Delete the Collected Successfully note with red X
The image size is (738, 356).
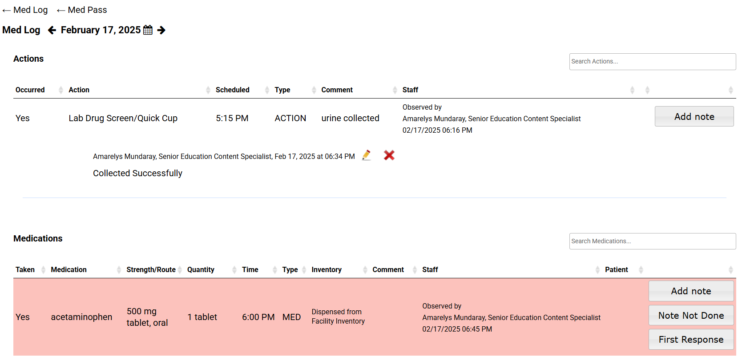pos(389,155)
